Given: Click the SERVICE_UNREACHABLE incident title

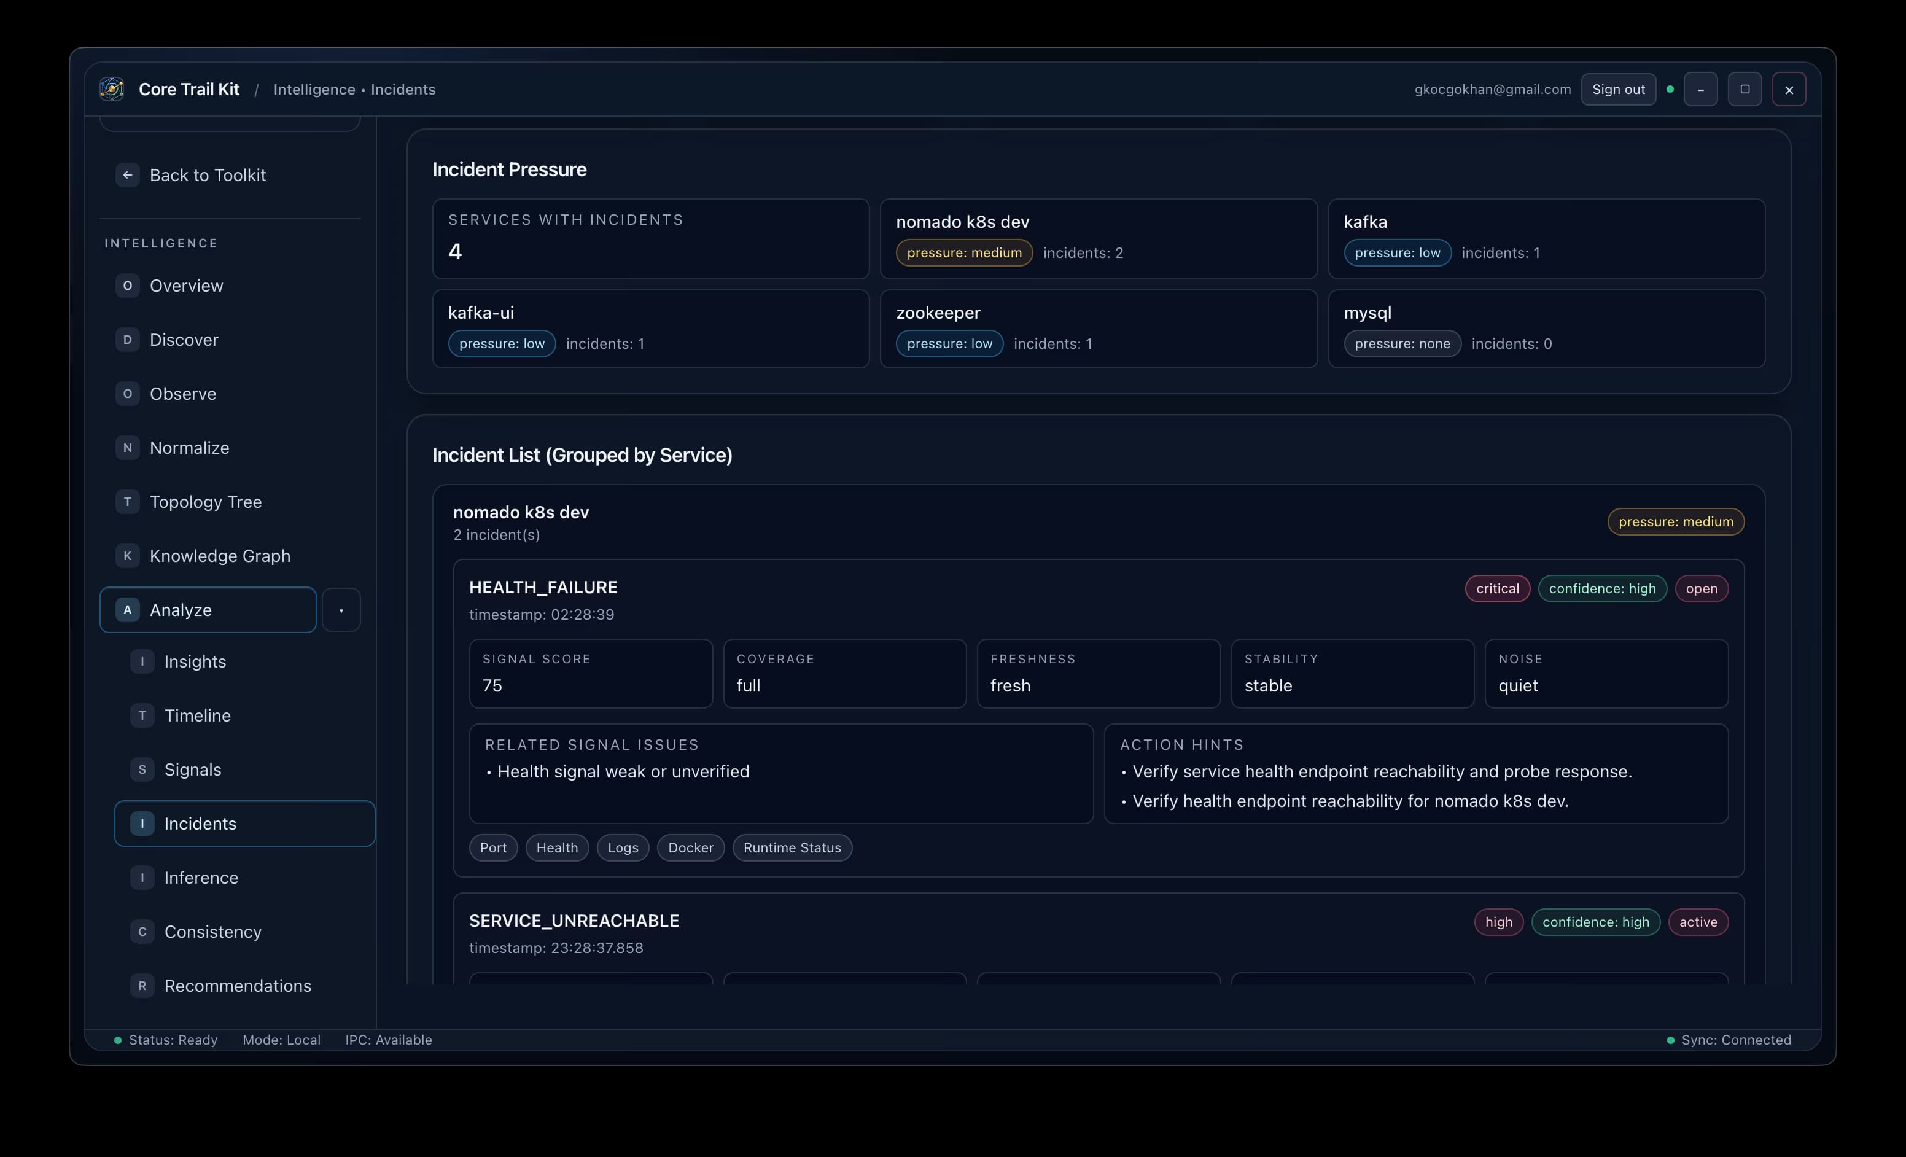Looking at the screenshot, I should [x=574, y=921].
